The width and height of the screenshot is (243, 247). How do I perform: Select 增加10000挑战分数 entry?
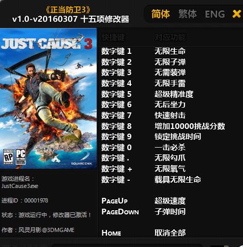pos(190,126)
